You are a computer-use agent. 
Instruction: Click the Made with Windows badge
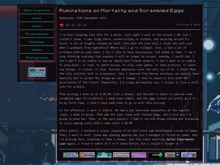pos(189,155)
